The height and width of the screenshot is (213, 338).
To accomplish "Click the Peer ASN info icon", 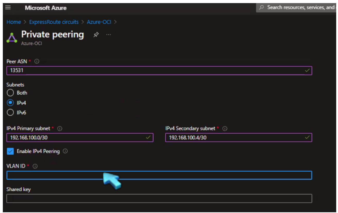I will point(37,62).
